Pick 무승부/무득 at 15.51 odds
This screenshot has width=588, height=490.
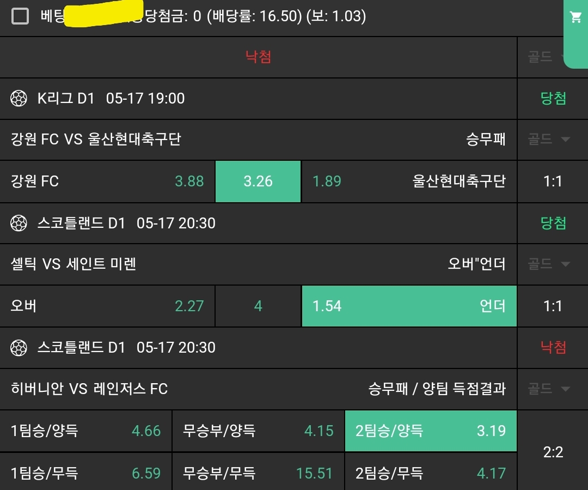pos(258,473)
